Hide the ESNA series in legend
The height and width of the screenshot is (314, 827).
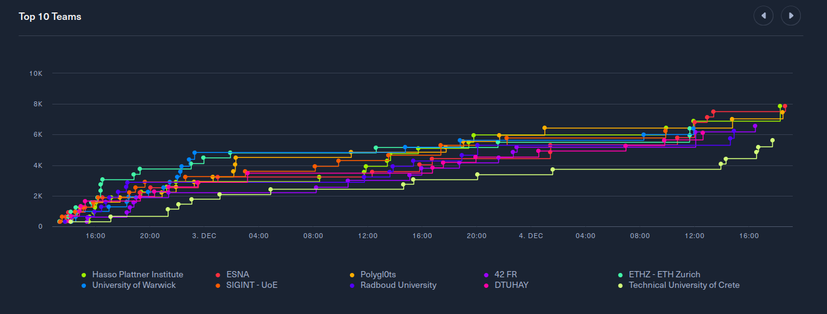[x=238, y=274]
